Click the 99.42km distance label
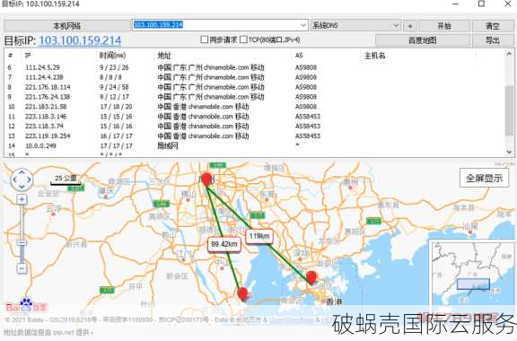 pyautogui.click(x=224, y=244)
